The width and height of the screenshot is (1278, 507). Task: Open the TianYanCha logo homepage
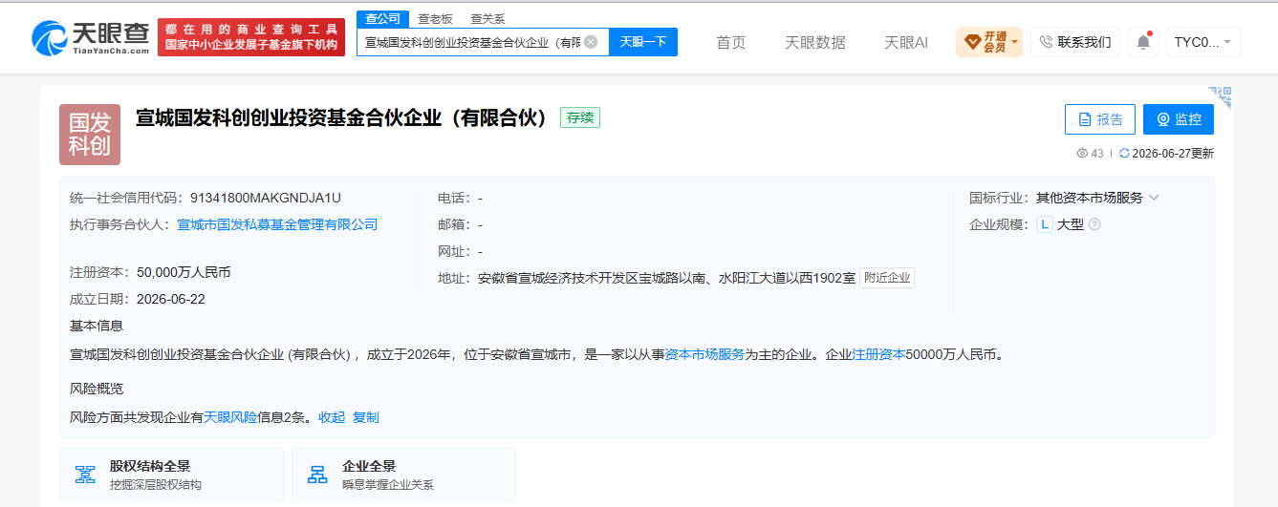tap(91, 37)
